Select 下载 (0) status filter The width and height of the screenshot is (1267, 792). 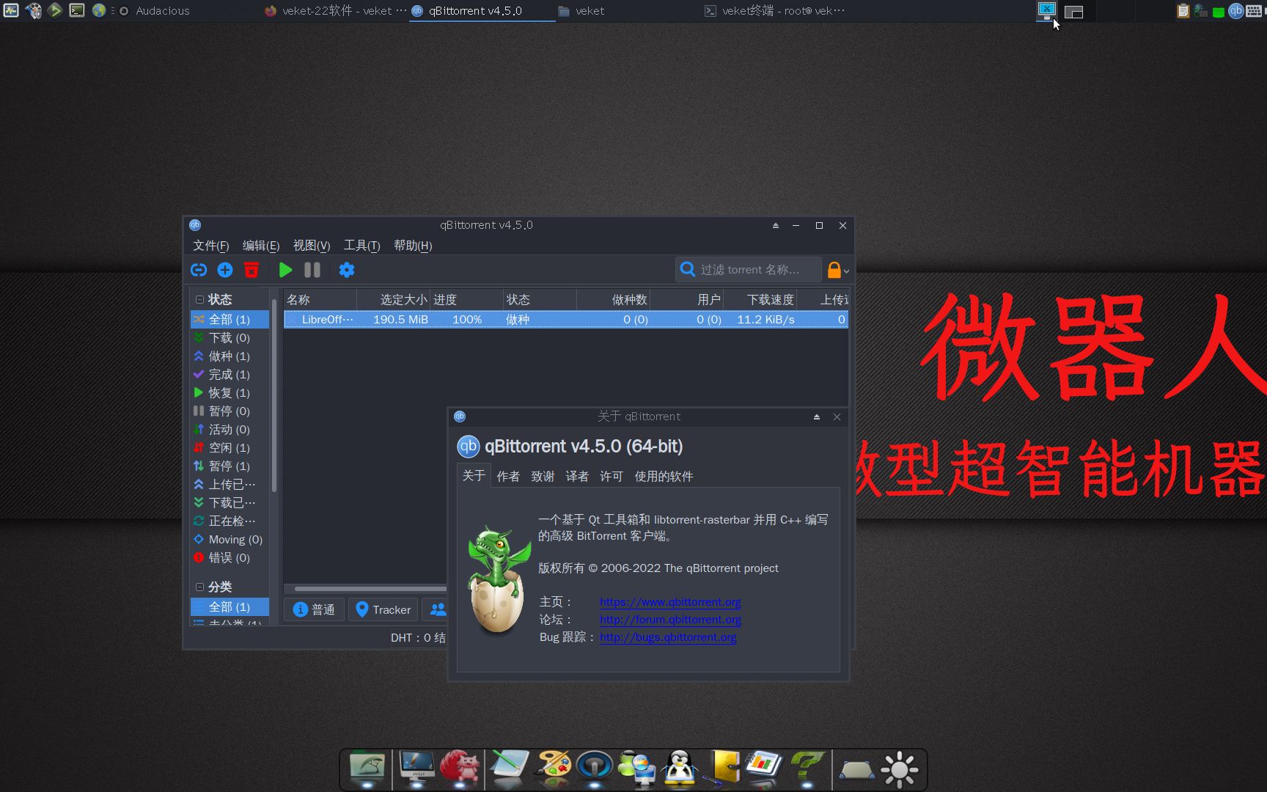click(229, 338)
